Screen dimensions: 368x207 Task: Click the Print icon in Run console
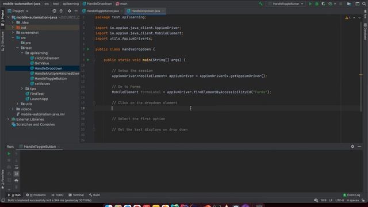coord(16,181)
